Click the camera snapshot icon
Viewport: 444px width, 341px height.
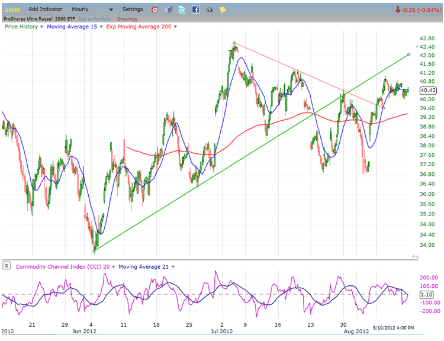pyautogui.click(x=210, y=9)
